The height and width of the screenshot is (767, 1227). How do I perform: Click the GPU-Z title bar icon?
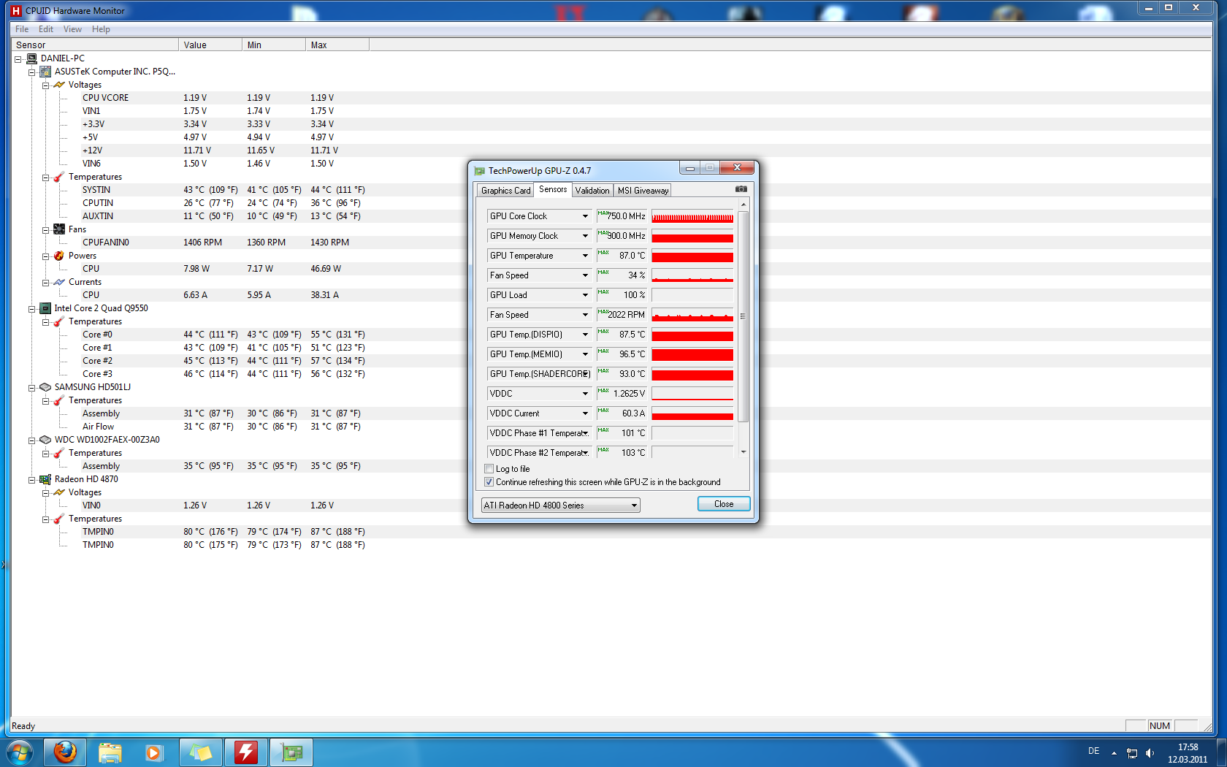(x=480, y=171)
